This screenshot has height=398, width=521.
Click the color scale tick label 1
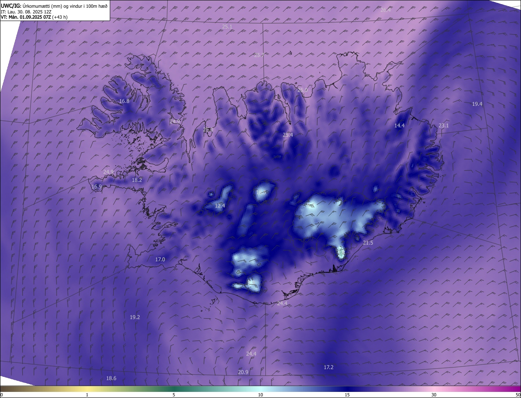[87, 395]
